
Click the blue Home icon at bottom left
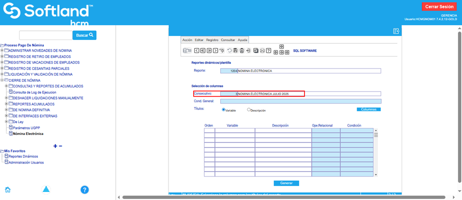pyautogui.click(x=8, y=189)
